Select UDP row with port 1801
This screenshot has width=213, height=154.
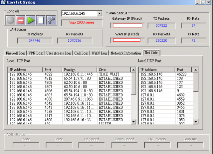pyautogui.click(x=166, y=112)
